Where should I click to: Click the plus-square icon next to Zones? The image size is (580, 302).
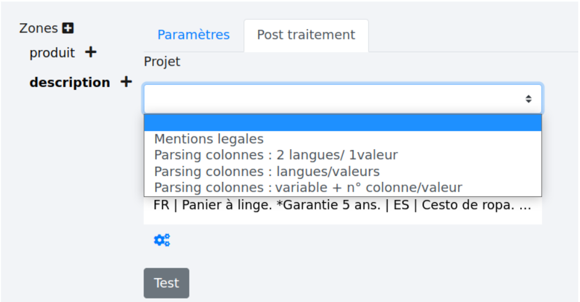tap(68, 28)
